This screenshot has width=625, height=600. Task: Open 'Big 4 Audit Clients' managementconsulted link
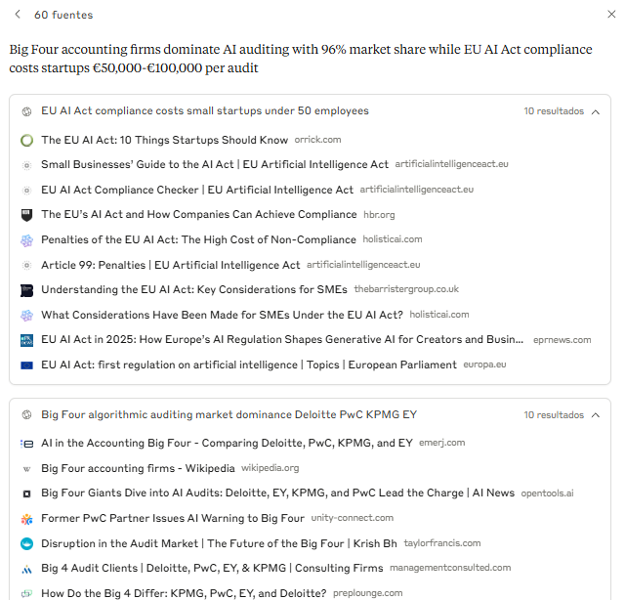click(x=212, y=568)
